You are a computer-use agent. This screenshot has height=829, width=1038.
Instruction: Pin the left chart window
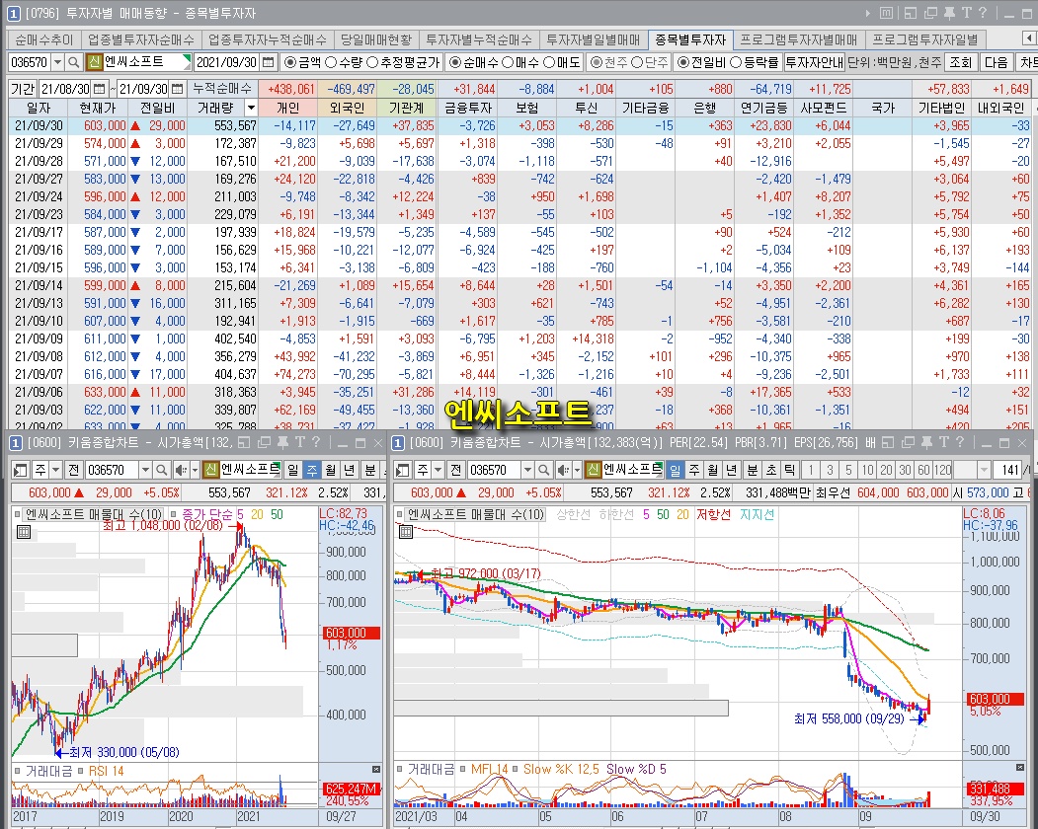click(x=282, y=442)
